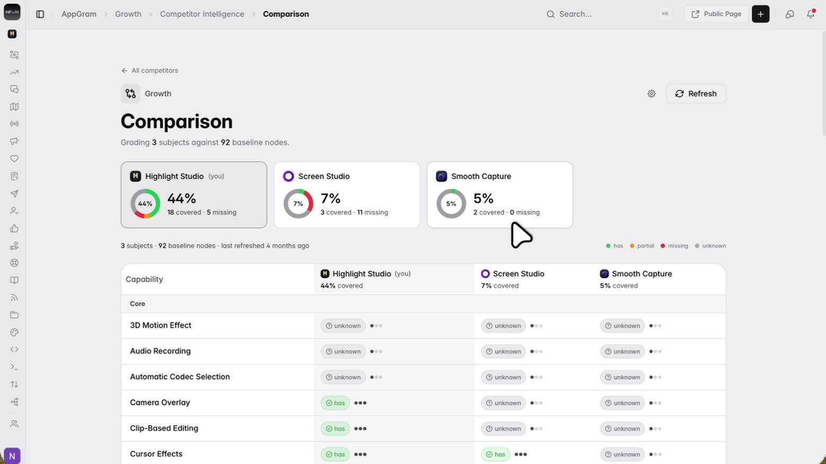Open the trending-up arrow icon in sidebar

[x=14, y=72]
